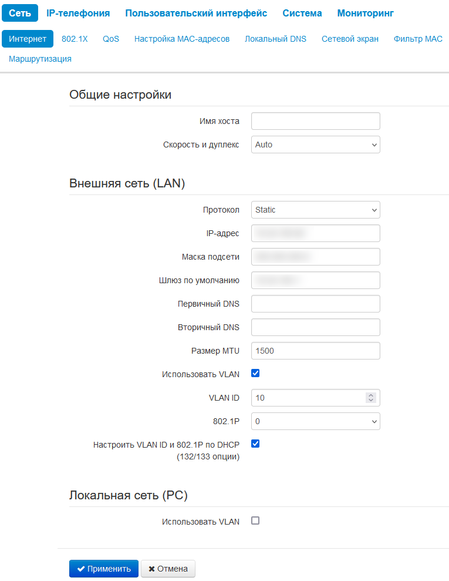The height and width of the screenshot is (581, 449).
Task: Increase VLAN ID using spinner arrows
Action: [x=370, y=395]
